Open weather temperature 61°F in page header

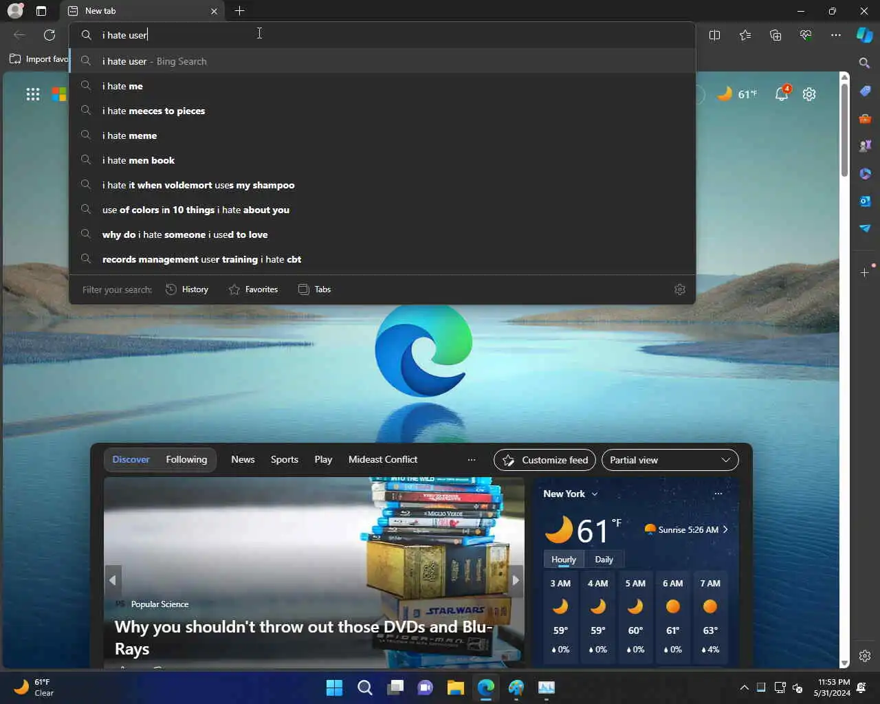point(737,94)
